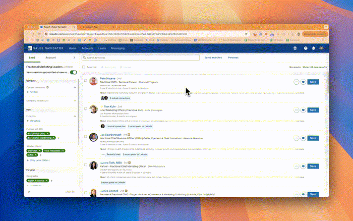Add another current job title with plus

point(58,138)
